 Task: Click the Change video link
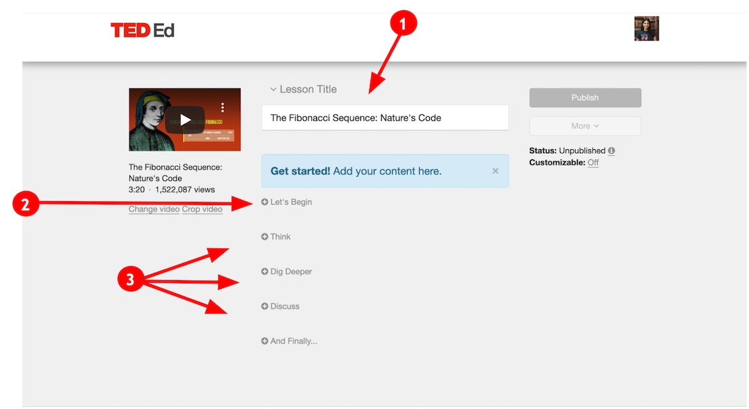point(154,209)
